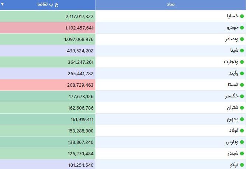
Task: Select the وبصادر symbol name
Action: (232, 39)
